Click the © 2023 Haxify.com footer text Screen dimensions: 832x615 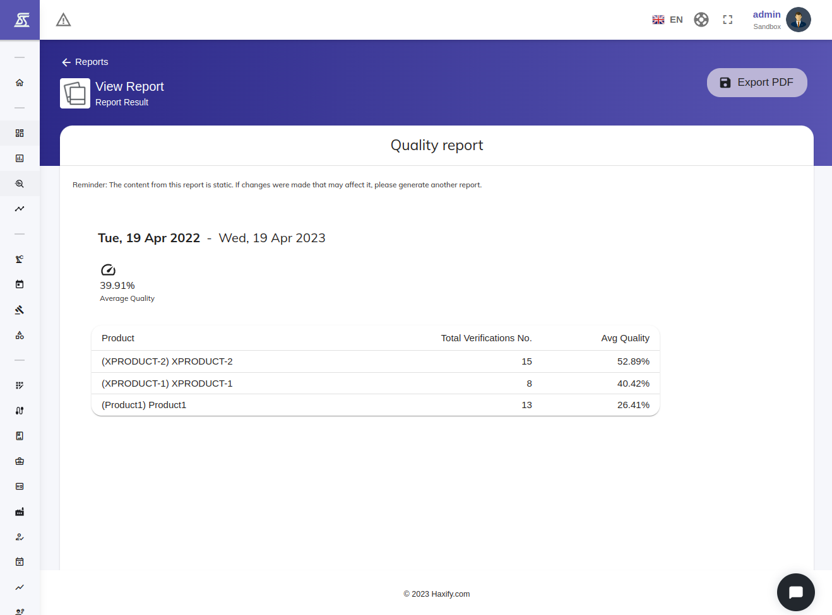[x=437, y=594]
